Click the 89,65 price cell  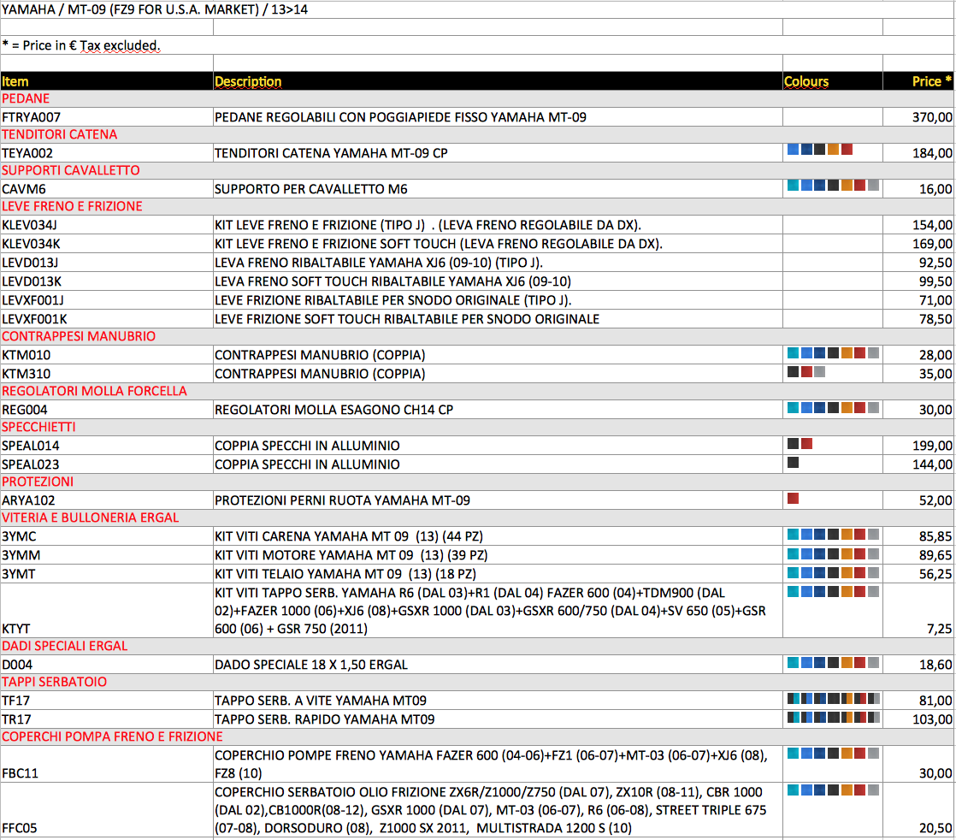pos(935,556)
